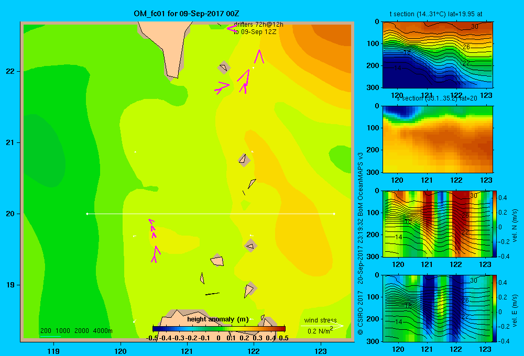Click depth tick "300" on the salinity section
This screenshot has height=356, width=524.
[373, 172]
